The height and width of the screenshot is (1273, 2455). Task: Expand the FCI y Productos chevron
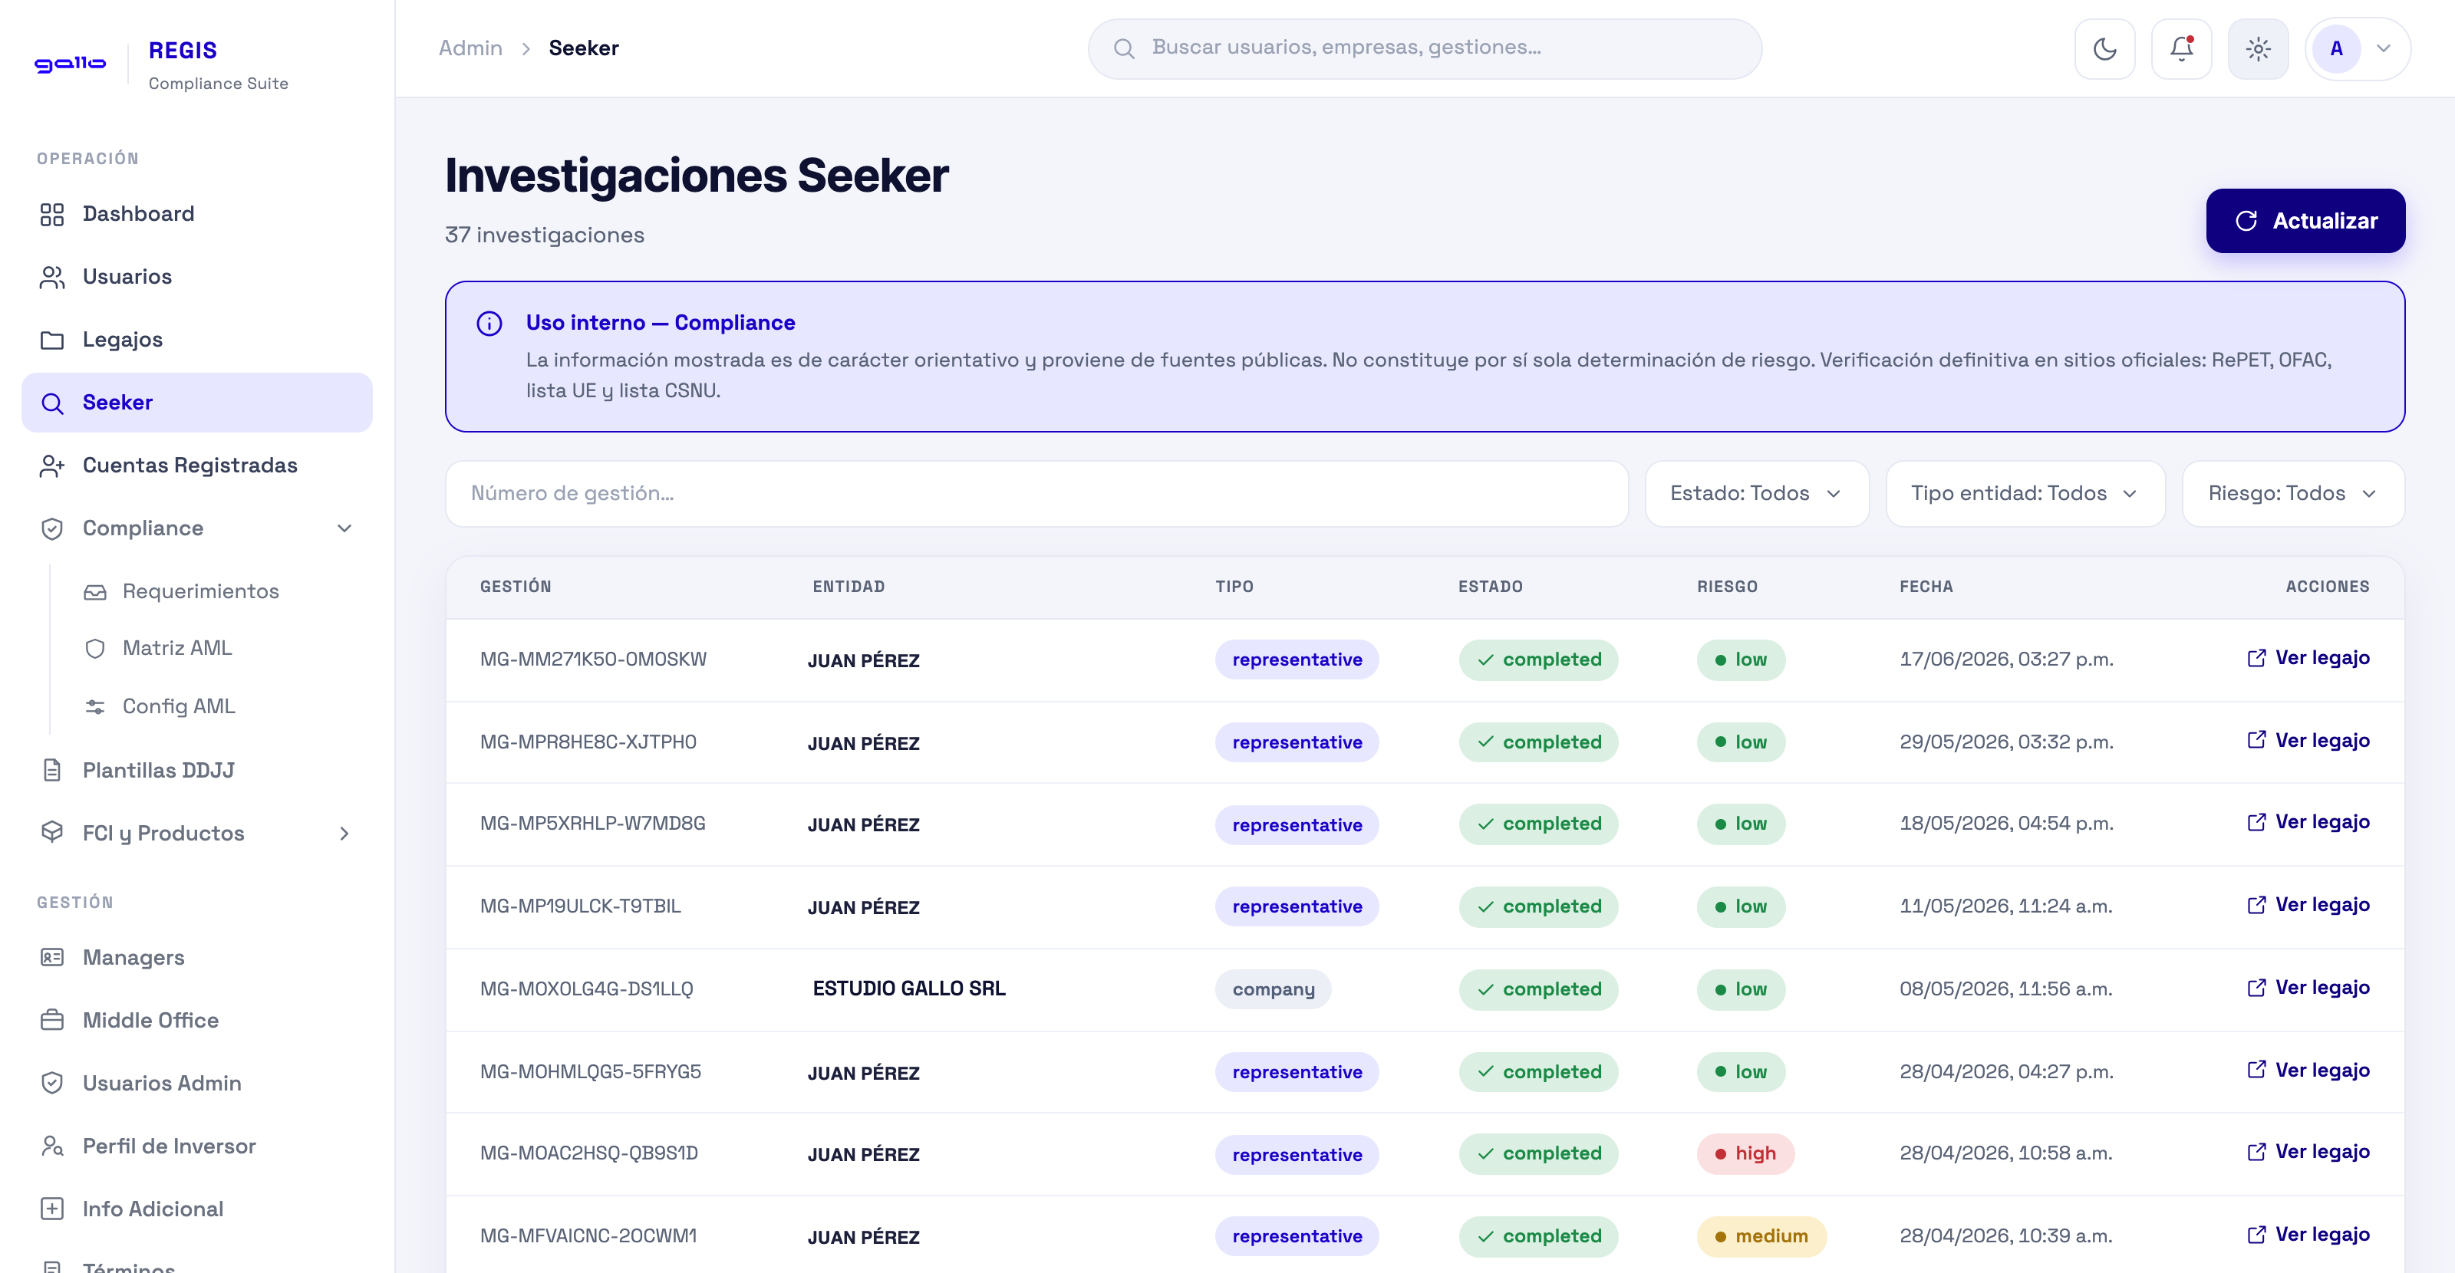pyautogui.click(x=344, y=834)
